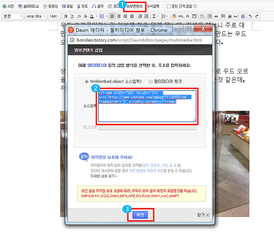This screenshot has height=234, width=274.
Task: Open the 수식입력 formula input
Action: pos(153,6)
